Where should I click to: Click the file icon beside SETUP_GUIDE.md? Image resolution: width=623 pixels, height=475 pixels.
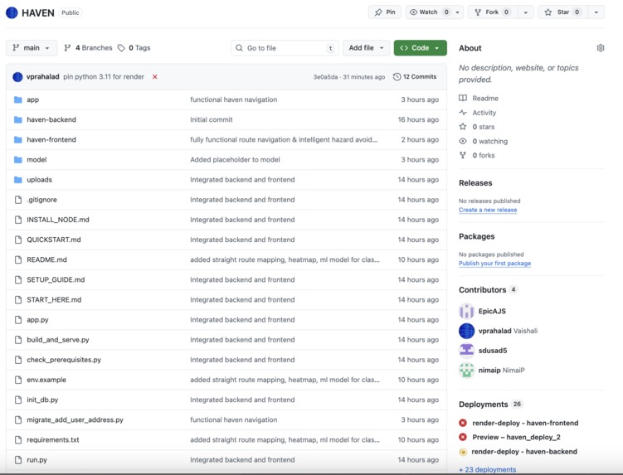click(x=18, y=279)
